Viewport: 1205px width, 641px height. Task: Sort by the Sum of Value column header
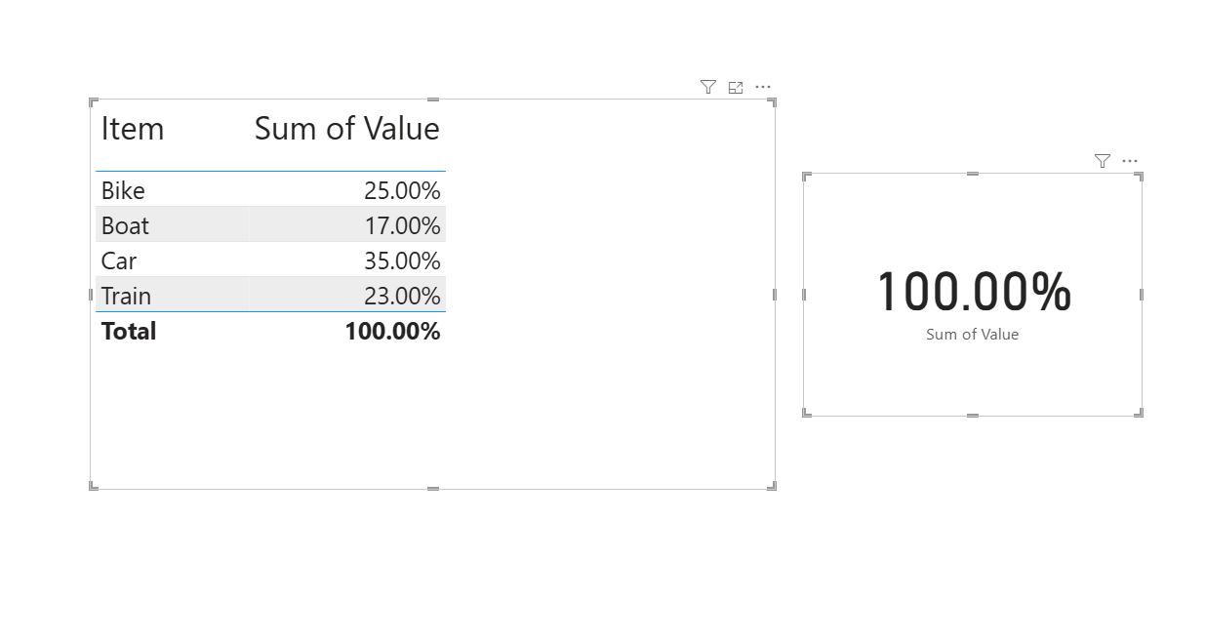coord(346,129)
